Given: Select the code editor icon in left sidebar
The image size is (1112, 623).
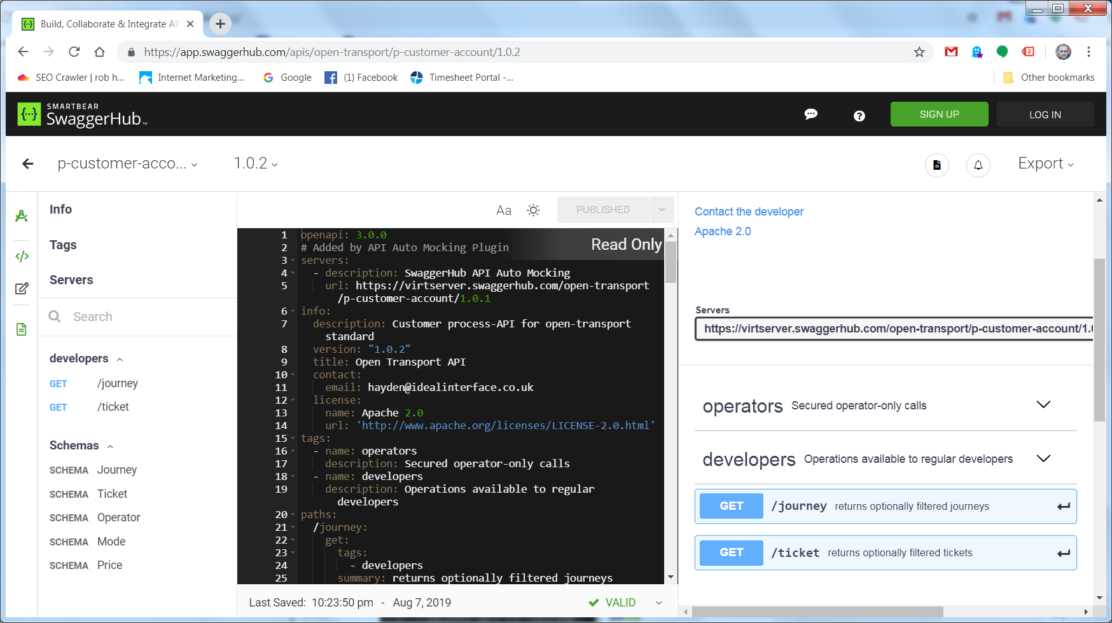Looking at the screenshot, I should (22, 256).
